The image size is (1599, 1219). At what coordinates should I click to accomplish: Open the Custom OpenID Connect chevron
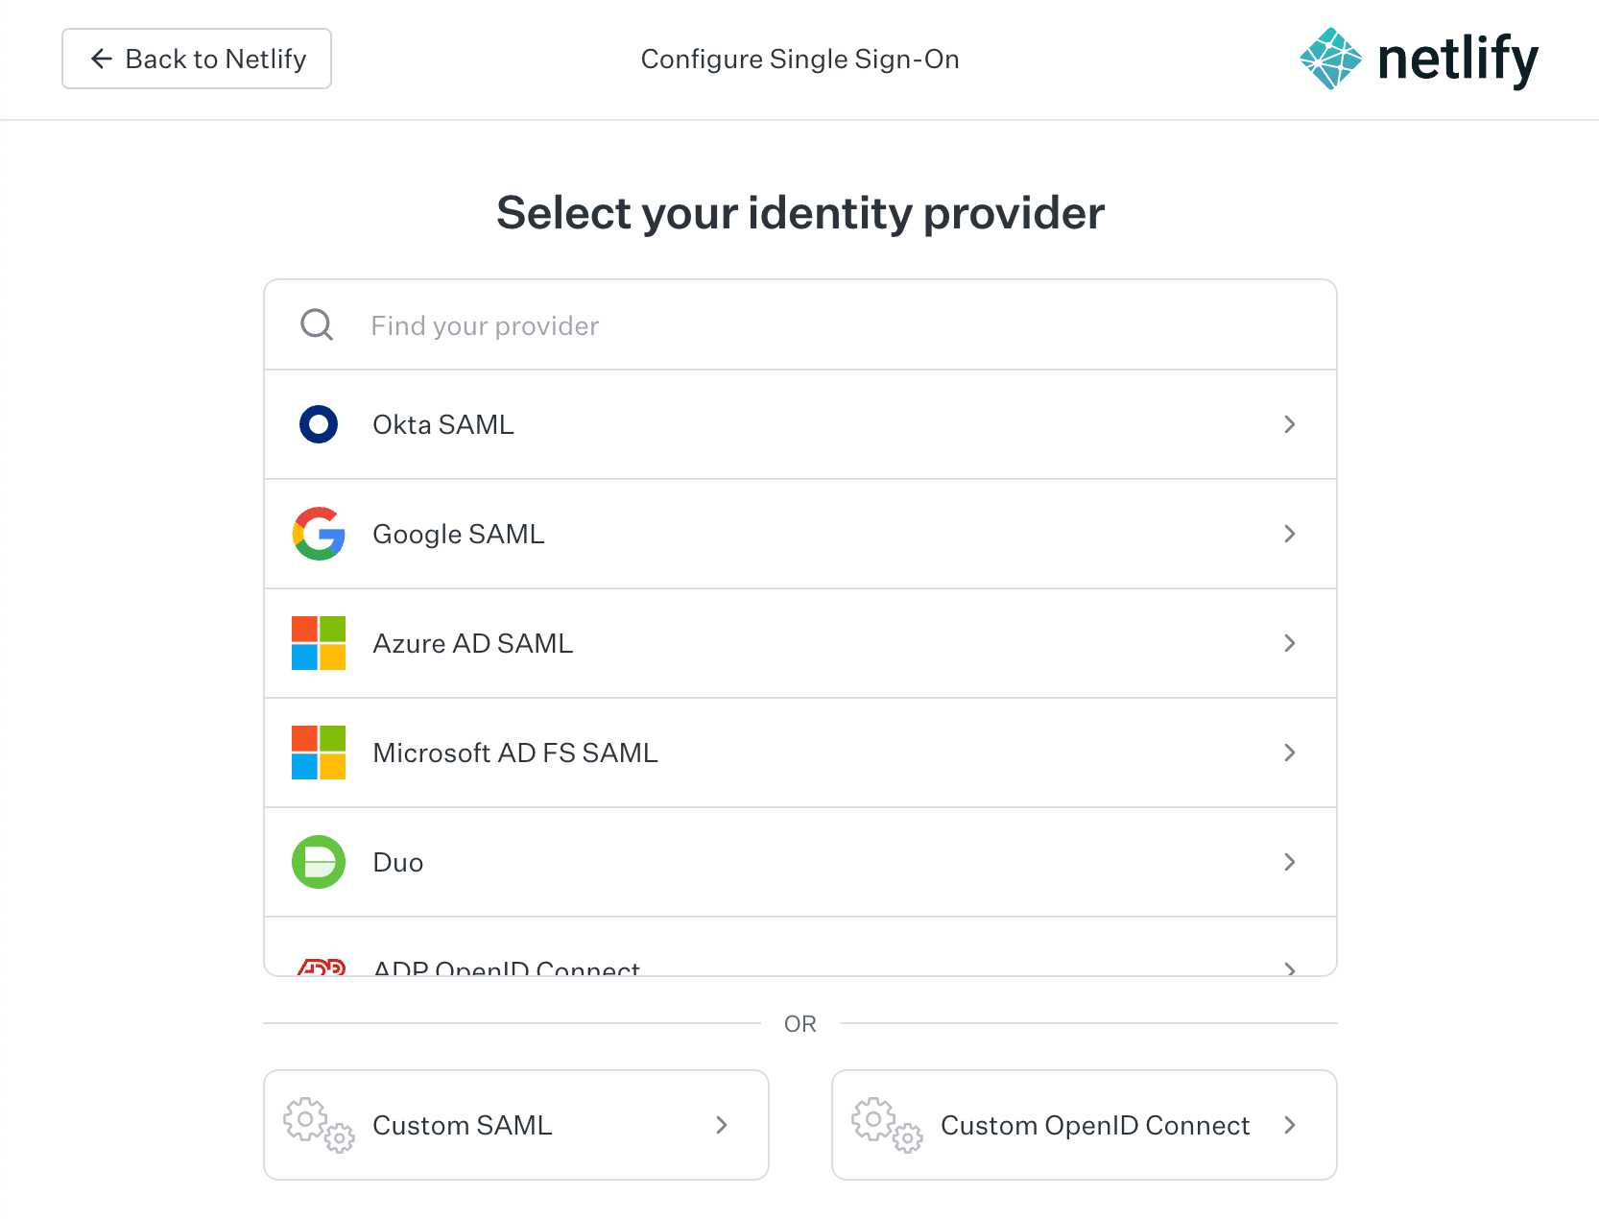[1290, 1125]
